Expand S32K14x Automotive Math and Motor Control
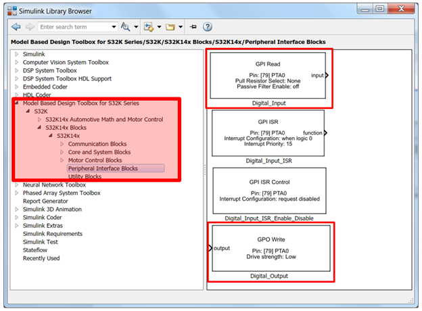Screen dimensions: 422x311 39,120
